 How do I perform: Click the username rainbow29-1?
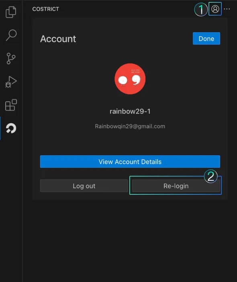tap(130, 111)
